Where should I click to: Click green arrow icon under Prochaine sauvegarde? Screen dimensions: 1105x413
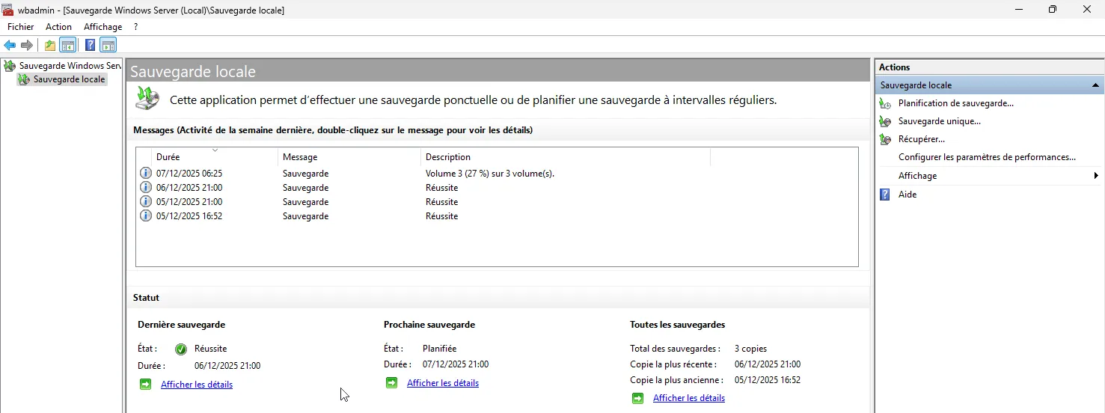pos(392,383)
